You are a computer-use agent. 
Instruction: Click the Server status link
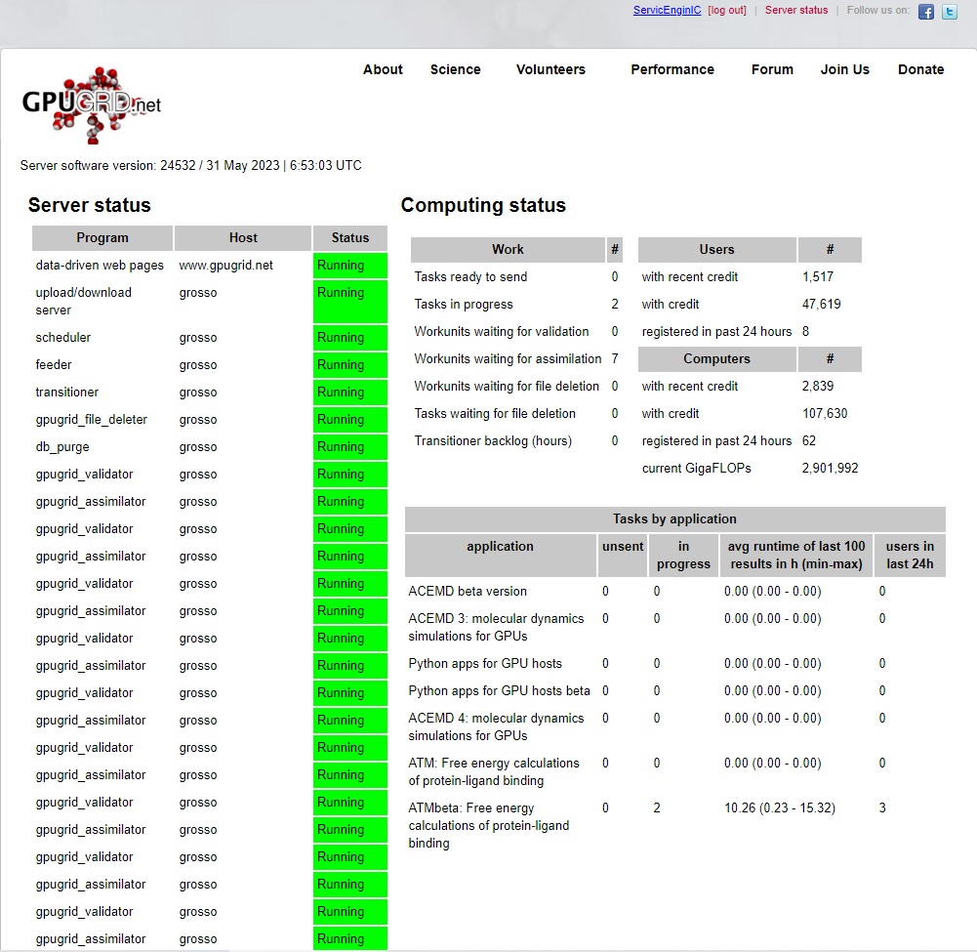click(795, 10)
